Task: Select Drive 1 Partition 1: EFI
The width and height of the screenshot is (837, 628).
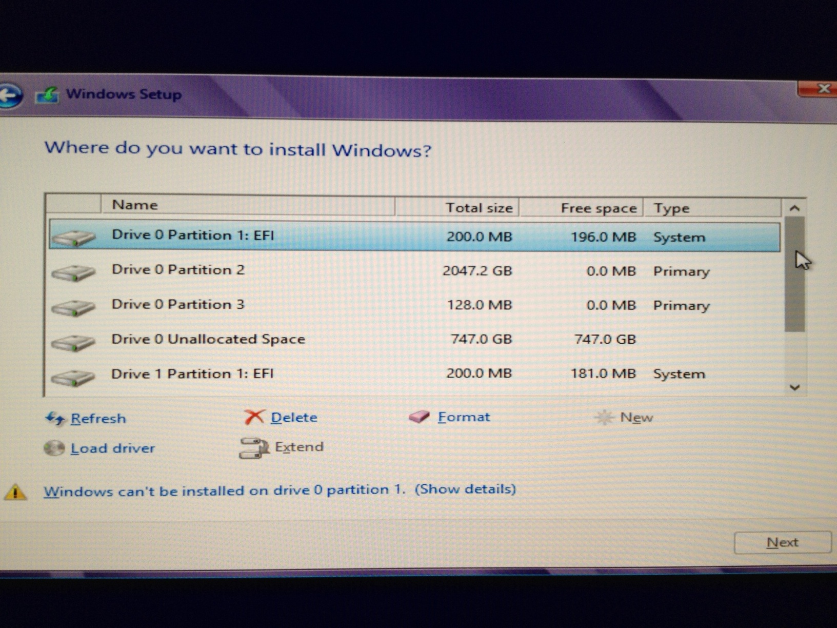Action: pos(414,374)
